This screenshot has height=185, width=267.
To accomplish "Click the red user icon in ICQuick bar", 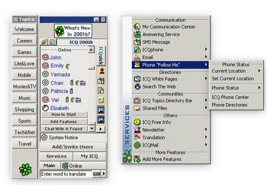I will [x=101, y=71].
